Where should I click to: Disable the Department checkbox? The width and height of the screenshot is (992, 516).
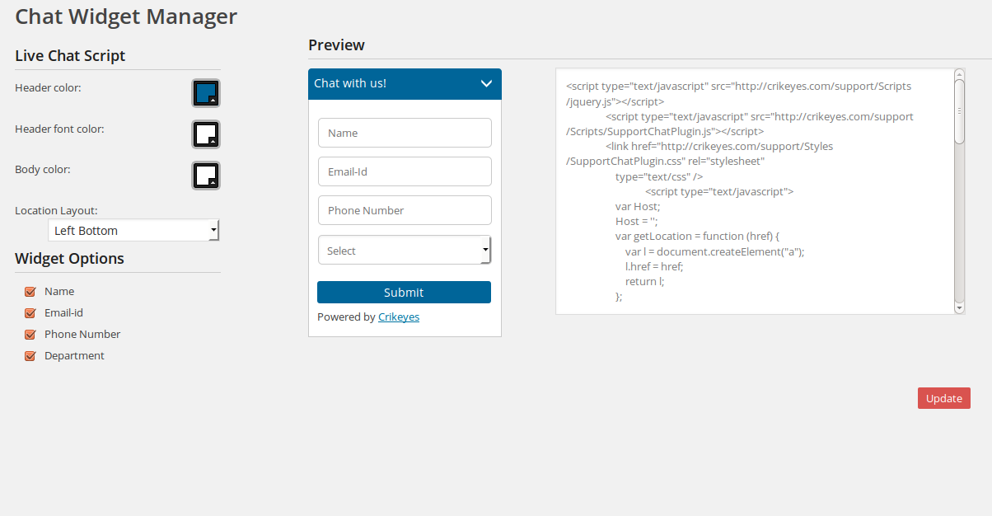tap(30, 356)
